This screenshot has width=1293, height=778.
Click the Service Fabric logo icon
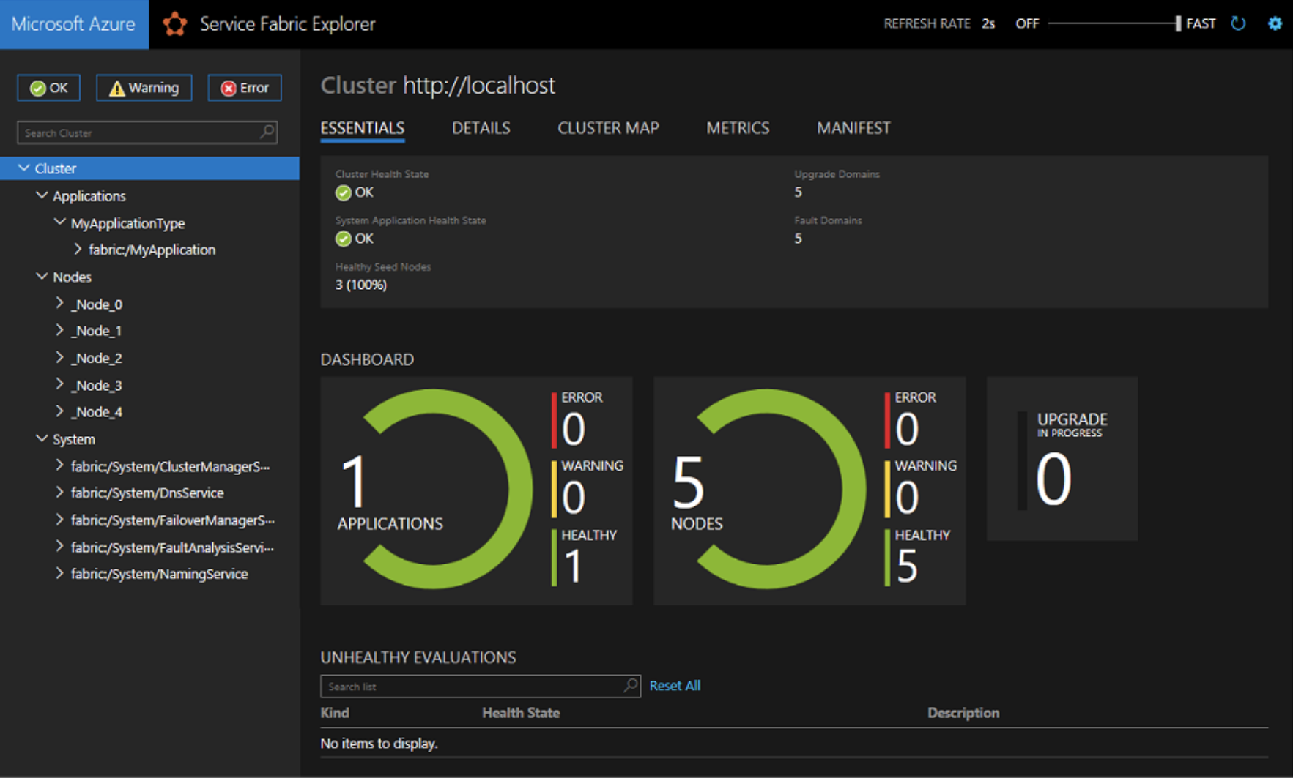pyautogui.click(x=174, y=24)
